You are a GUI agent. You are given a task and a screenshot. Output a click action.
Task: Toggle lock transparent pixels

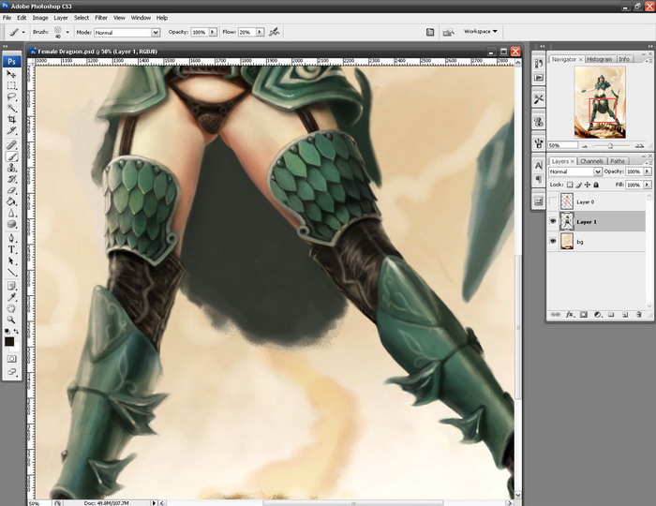tap(570, 185)
